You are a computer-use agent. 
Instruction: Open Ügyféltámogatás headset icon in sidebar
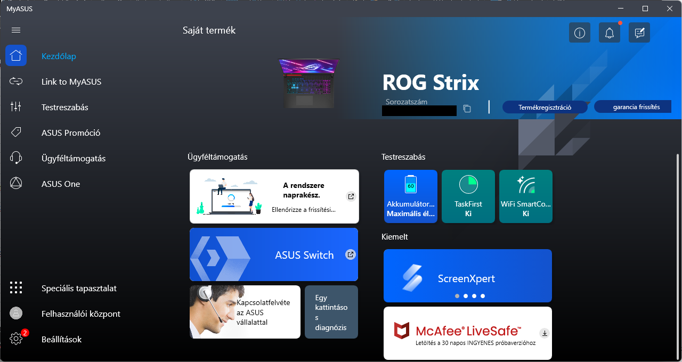(x=16, y=158)
